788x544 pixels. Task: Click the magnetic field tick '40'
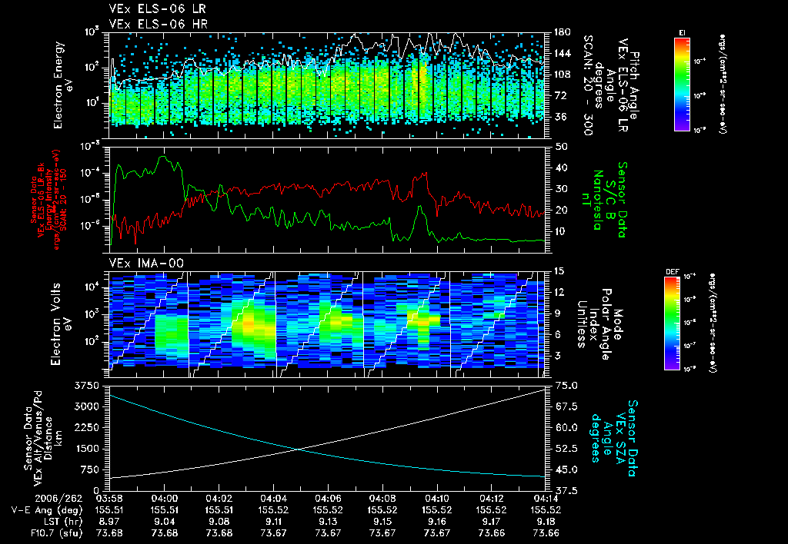(561, 168)
